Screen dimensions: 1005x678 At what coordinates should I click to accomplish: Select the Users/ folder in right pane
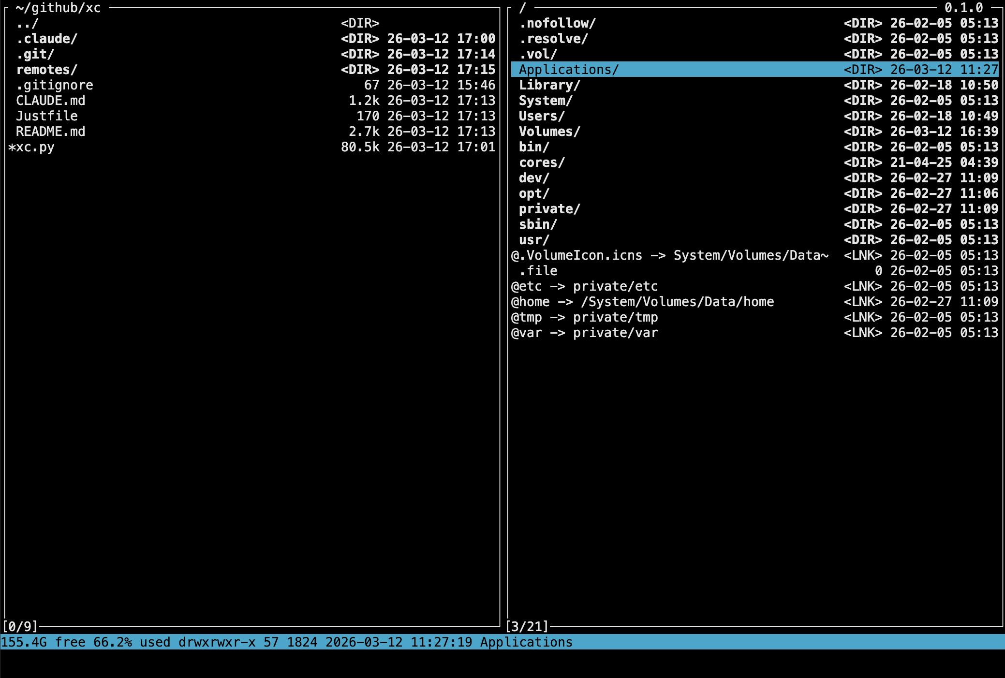point(541,116)
